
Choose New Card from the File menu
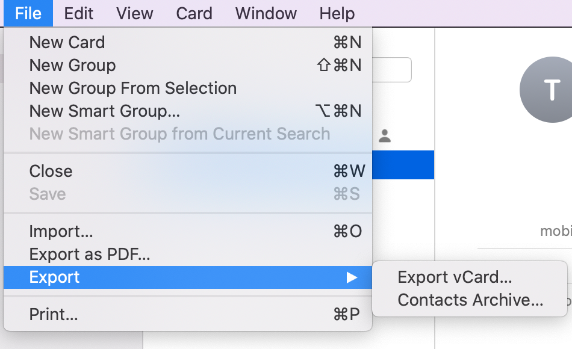[188, 42]
